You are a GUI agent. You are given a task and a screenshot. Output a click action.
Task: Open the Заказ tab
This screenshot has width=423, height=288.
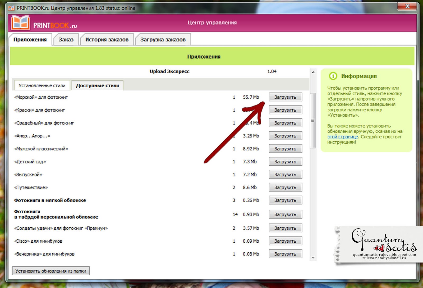[66, 40]
